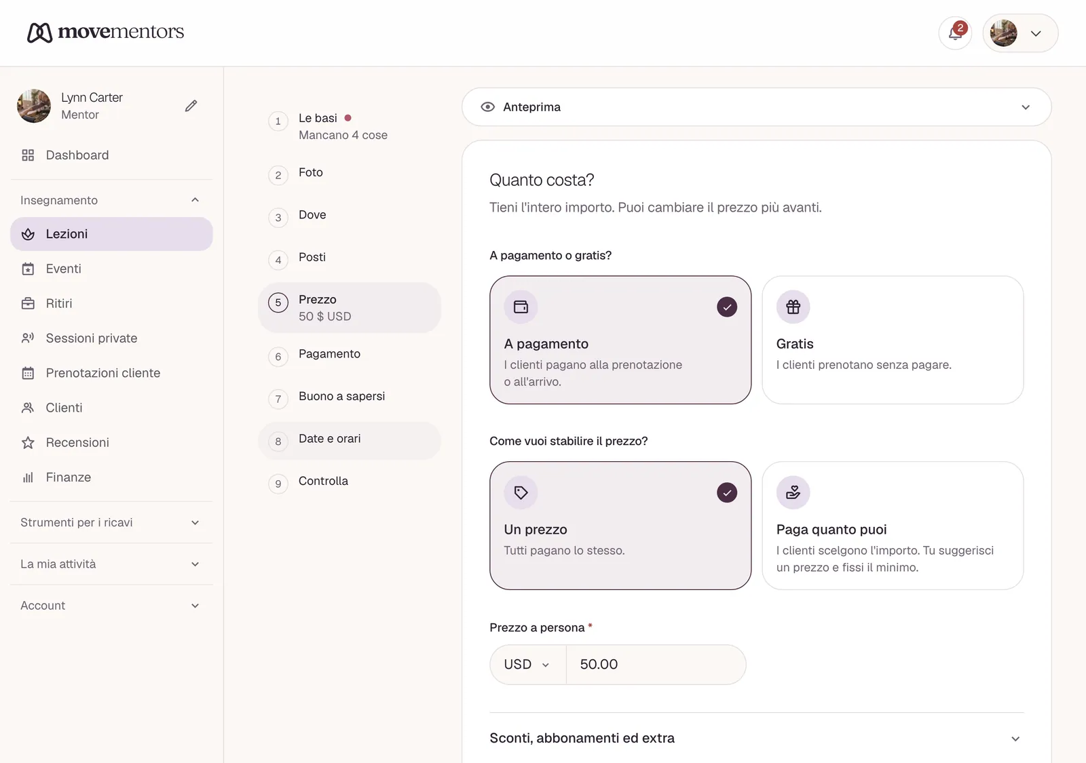Go to step 8 Date e orari

pos(350,440)
